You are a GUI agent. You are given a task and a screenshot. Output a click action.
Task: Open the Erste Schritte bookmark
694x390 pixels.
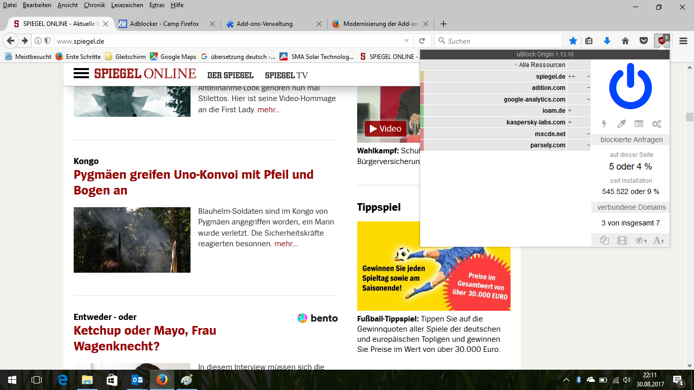[x=78, y=57]
